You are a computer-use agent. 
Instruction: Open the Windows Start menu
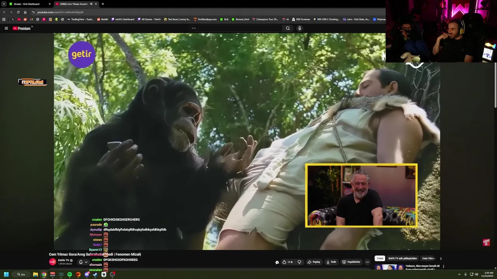6,274
